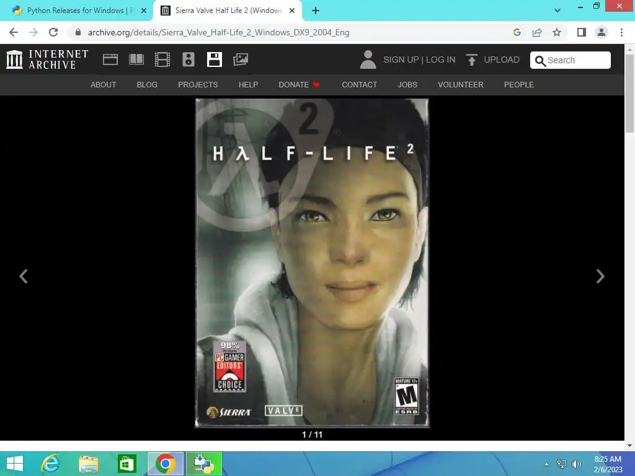The image size is (635, 476).
Task: Bookmark this page with star icon
Action: point(557,32)
